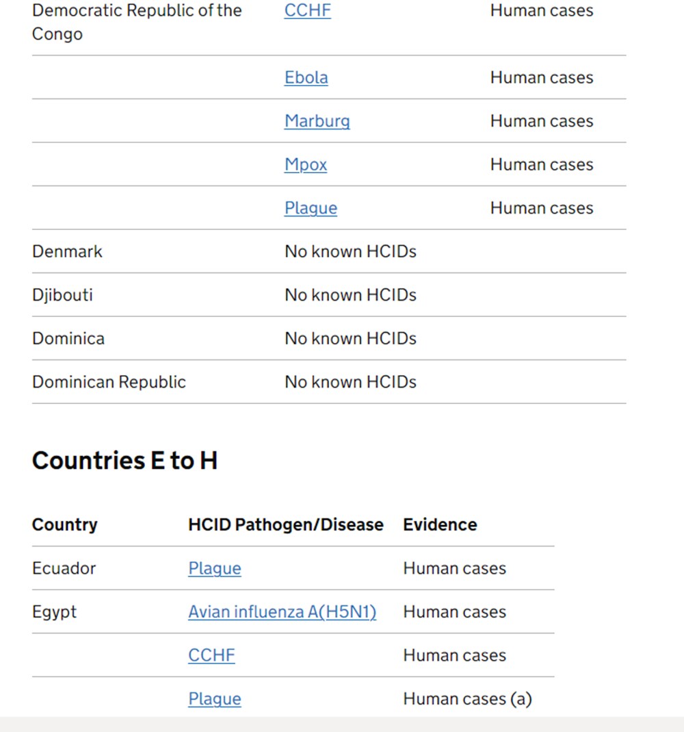Click the Countries E to H heading
The height and width of the screenshot is (732, 684).
(x=124, y=461)
